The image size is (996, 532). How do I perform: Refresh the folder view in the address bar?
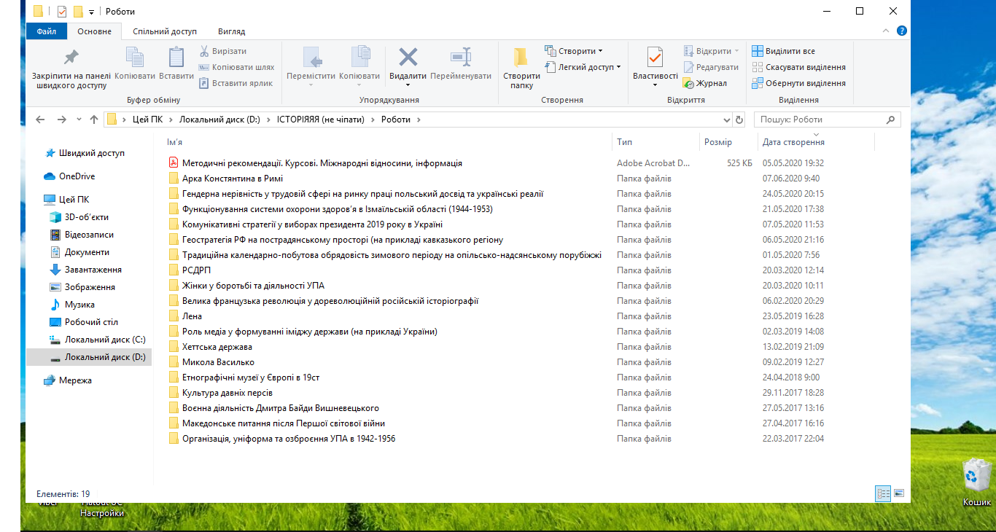(x=739, y=120)
